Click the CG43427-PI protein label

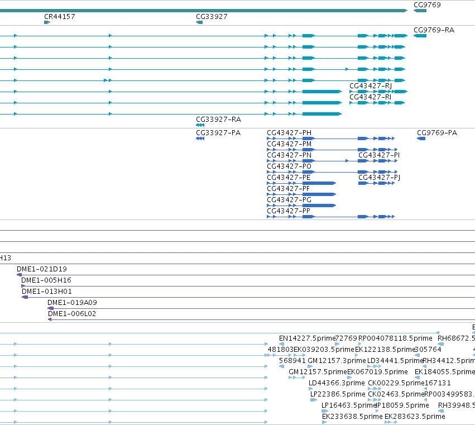[379, 155]
